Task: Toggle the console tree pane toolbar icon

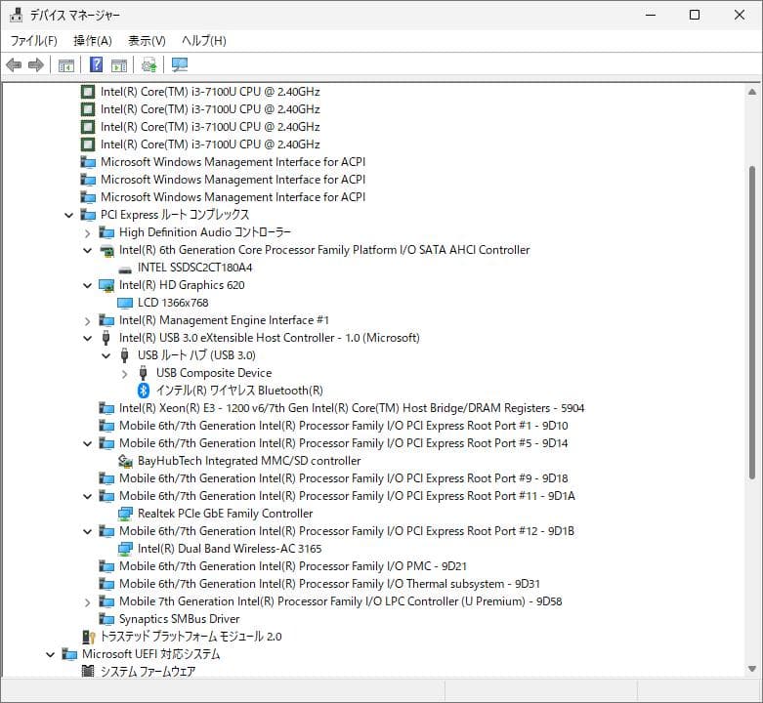Action: coord(65,64)
